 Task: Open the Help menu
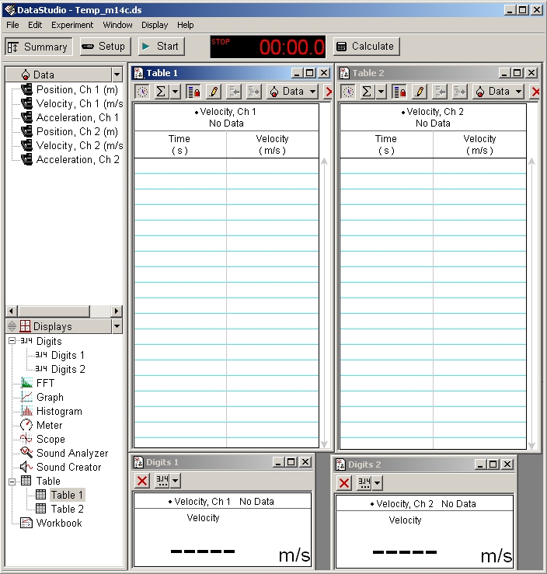click(x=185, y=25)
